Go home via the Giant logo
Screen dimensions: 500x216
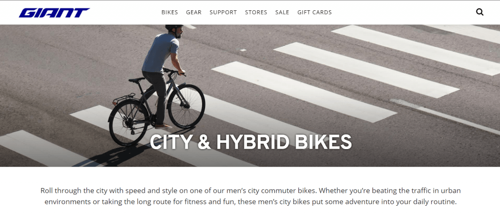(54, 13)
